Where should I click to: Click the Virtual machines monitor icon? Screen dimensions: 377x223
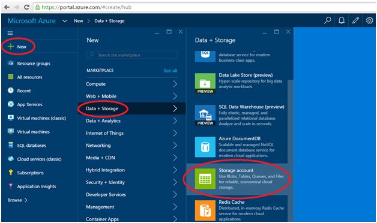[11, 131]
